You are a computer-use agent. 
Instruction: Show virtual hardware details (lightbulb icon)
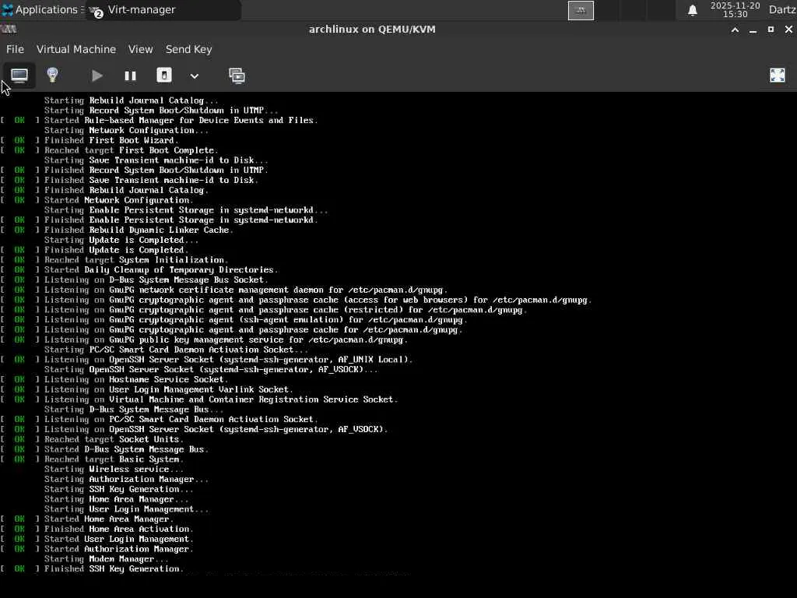[52, 76]
